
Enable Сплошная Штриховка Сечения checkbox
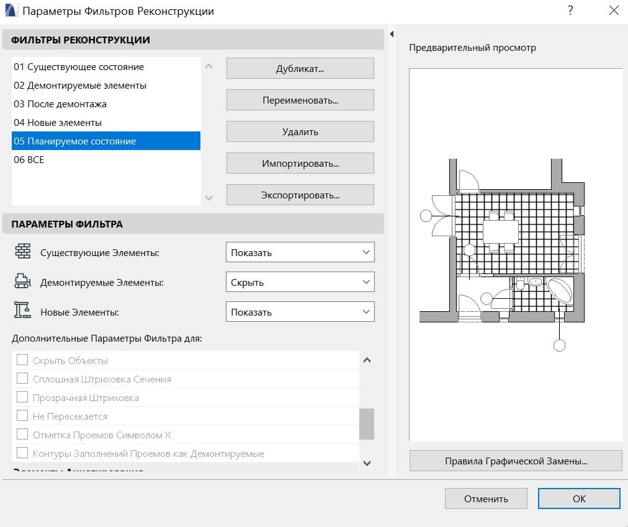pyautogui.click(x=22, y=378)
